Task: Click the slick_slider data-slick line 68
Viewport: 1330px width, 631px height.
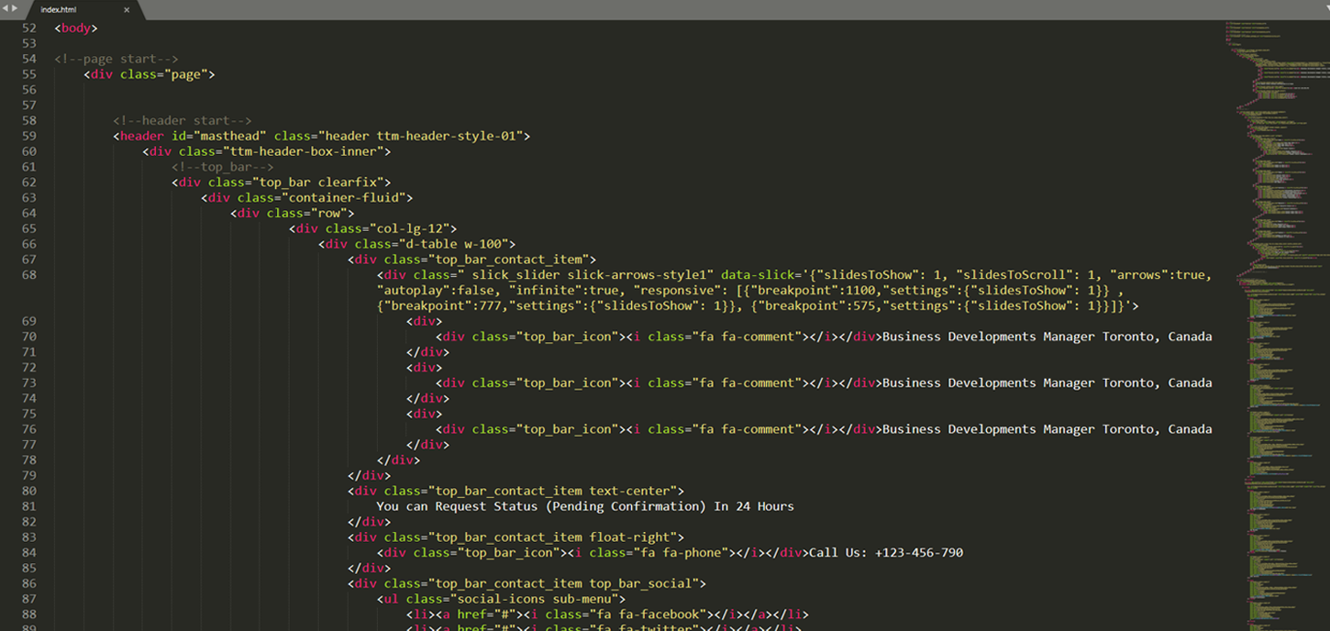Action: tap(794, 275)
